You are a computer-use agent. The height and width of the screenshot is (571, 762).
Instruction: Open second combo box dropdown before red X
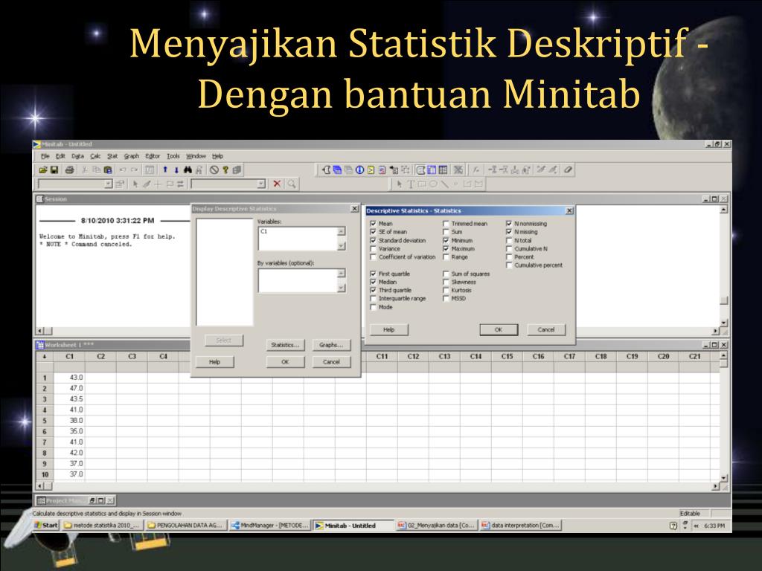tap(261, 184)
